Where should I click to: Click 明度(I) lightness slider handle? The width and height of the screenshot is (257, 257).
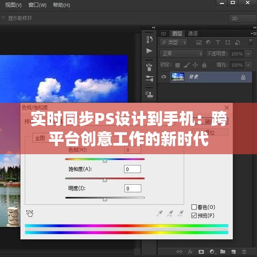[x=105, y=199]
